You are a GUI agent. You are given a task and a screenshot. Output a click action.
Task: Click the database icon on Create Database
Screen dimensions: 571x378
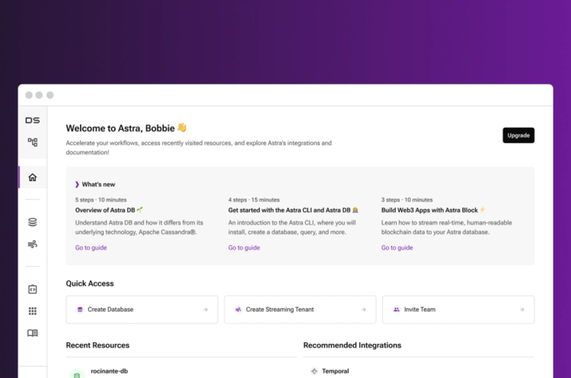(80, 310)
